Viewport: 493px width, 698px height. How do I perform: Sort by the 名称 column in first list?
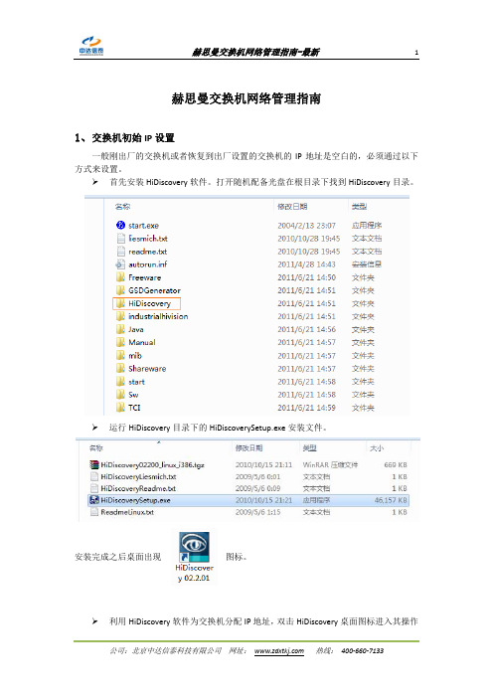click(122, 206)
